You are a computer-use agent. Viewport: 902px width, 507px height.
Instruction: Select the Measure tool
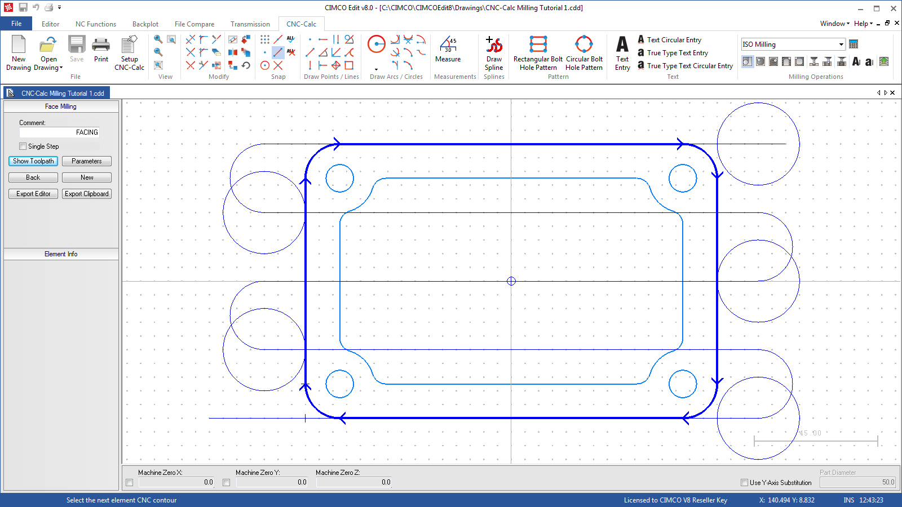[x=448, y=50]
